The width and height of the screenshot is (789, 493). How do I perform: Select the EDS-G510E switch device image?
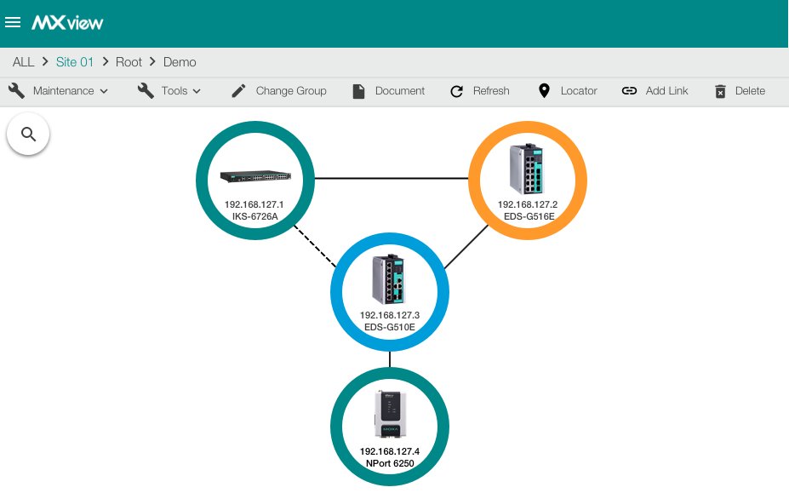(388, 279)
